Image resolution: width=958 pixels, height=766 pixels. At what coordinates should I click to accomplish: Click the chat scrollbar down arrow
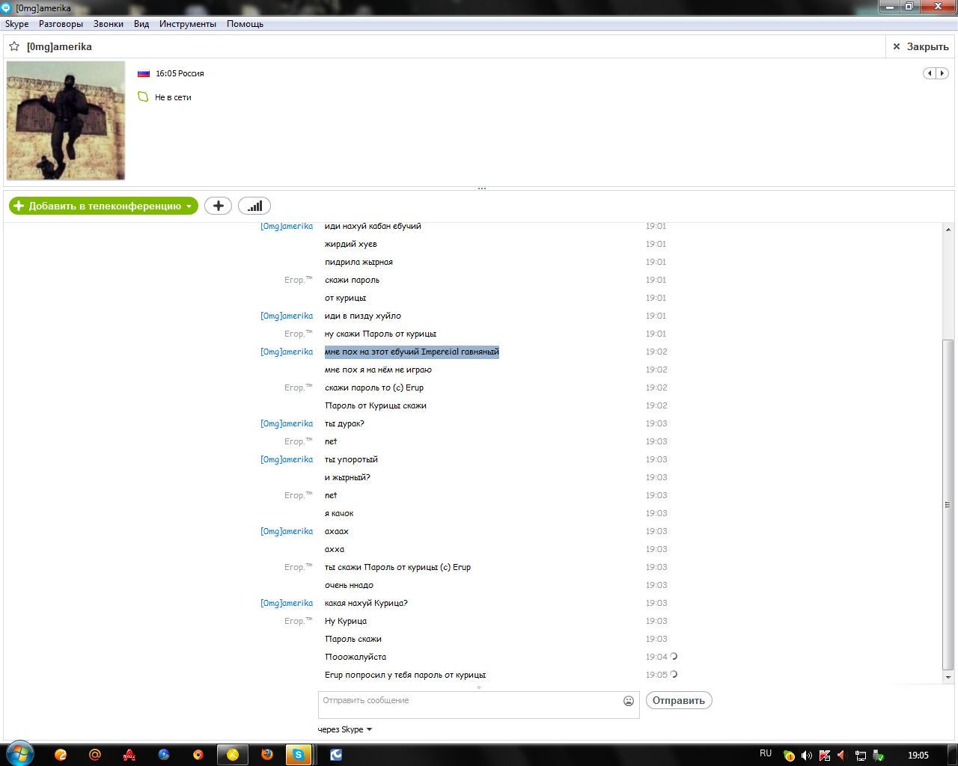[948, 677]
